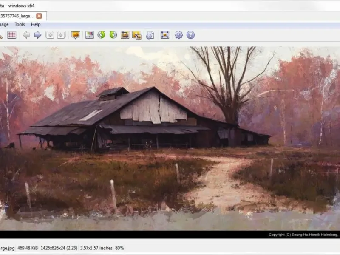
Task: Rotate image counterclockwise
Action: (101, 35)
